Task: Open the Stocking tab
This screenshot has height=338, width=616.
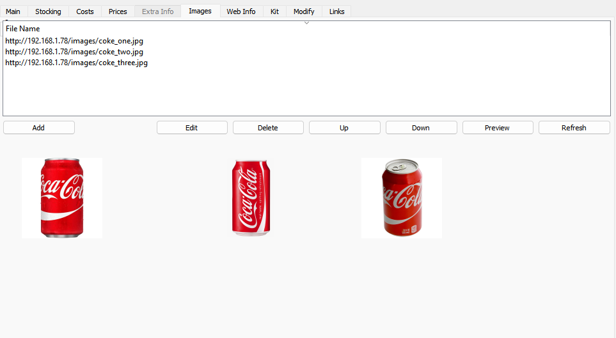Action: [x=48, y=12]
